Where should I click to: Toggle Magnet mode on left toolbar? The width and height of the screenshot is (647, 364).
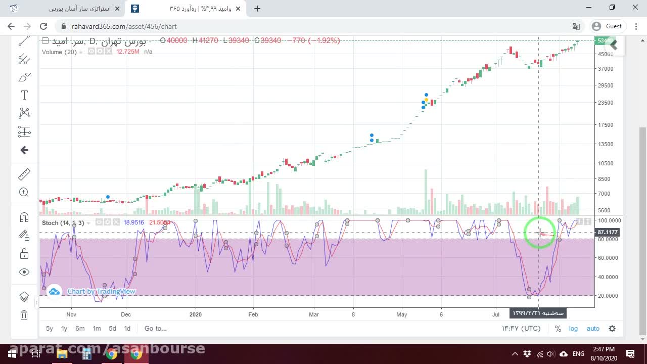[24, 217]
